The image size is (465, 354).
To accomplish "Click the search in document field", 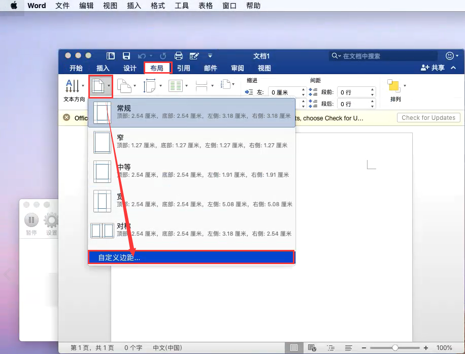I will [x=383, y=56].
